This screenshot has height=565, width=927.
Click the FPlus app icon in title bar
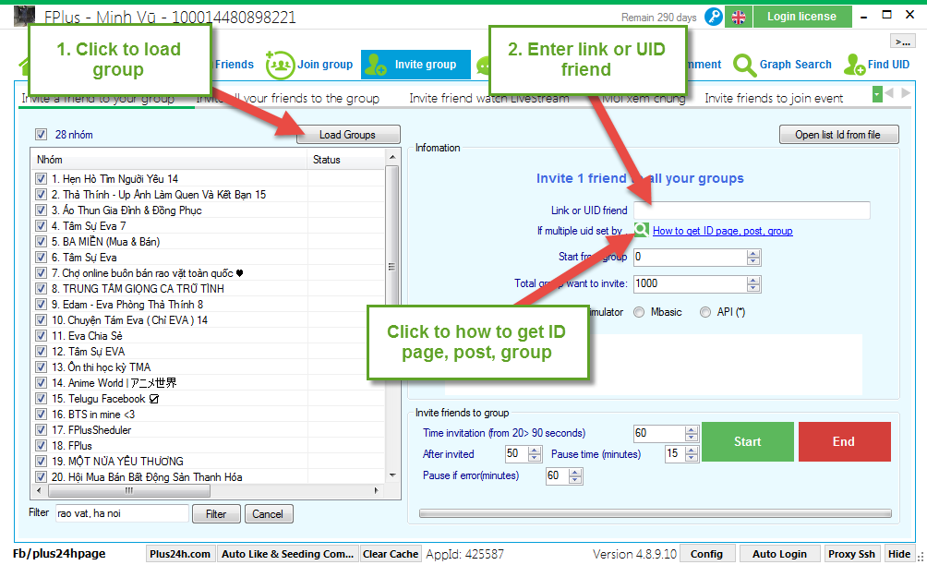(25, 16)
